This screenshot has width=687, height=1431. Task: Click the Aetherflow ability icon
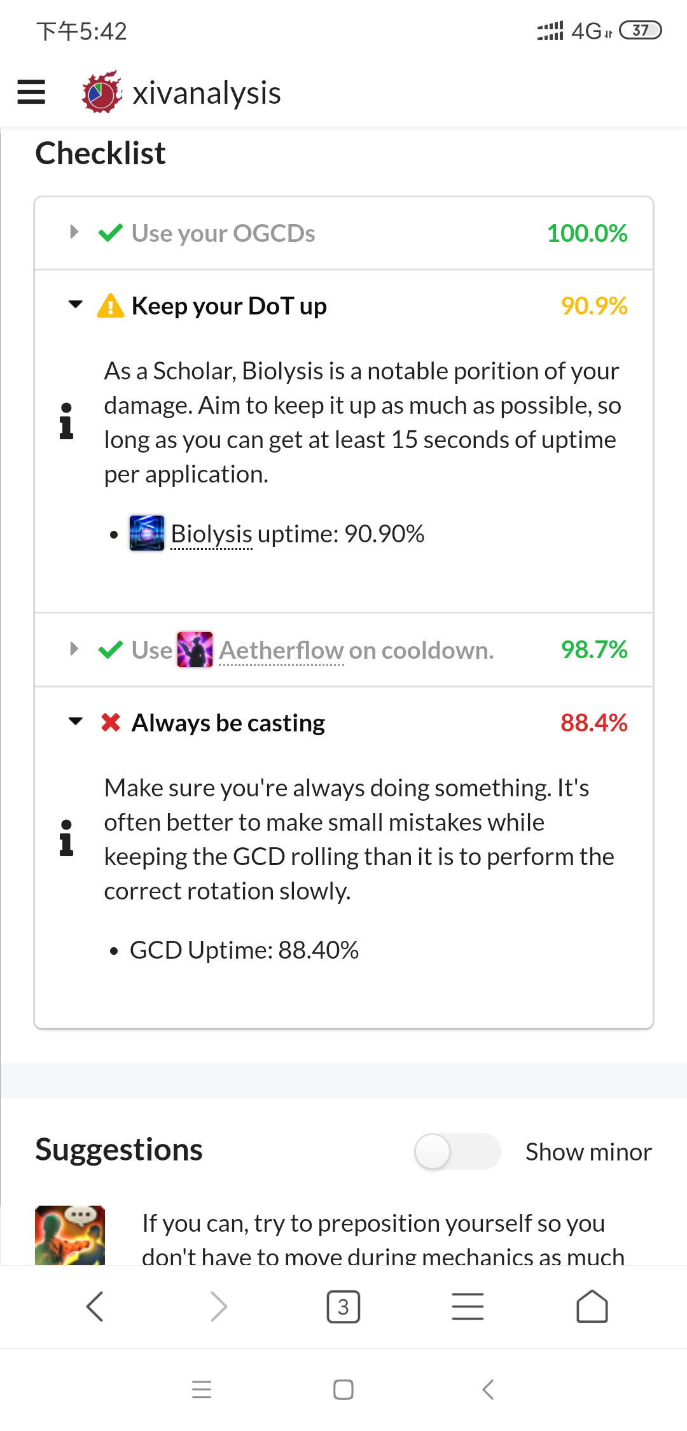click(x=195, y=650)
